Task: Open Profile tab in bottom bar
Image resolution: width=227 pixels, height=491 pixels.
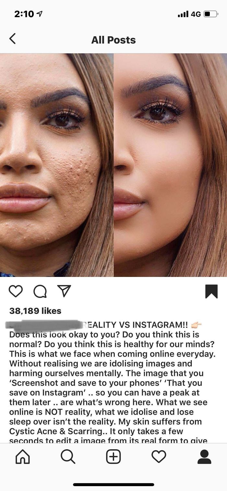Action: click(204, 457)
